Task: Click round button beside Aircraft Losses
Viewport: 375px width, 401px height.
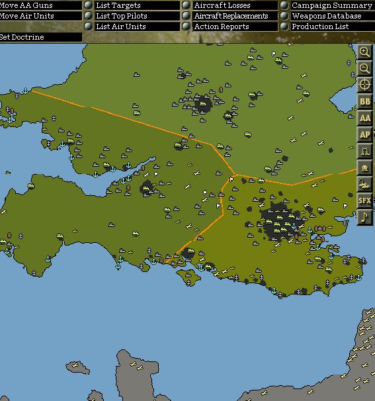Action: coord(187,5)
